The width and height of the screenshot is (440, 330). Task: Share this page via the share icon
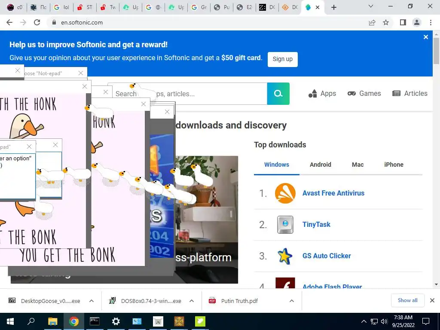[x=372, y=22]
